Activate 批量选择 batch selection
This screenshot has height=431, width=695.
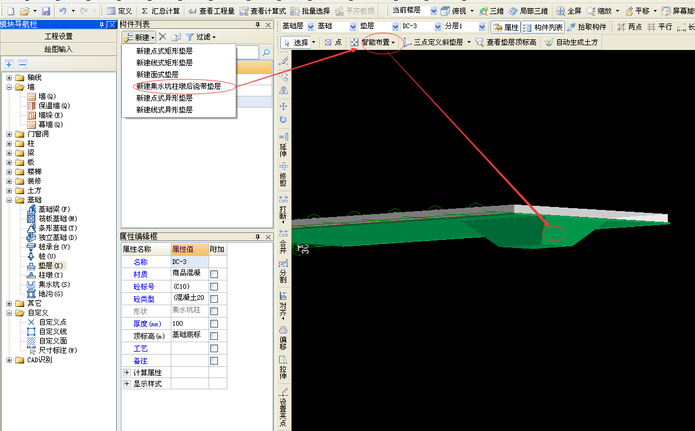click(x=310, y=11)
